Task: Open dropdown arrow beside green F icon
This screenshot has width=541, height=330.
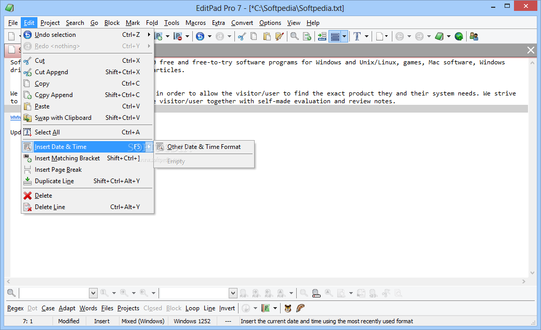Action: point(275,308)
